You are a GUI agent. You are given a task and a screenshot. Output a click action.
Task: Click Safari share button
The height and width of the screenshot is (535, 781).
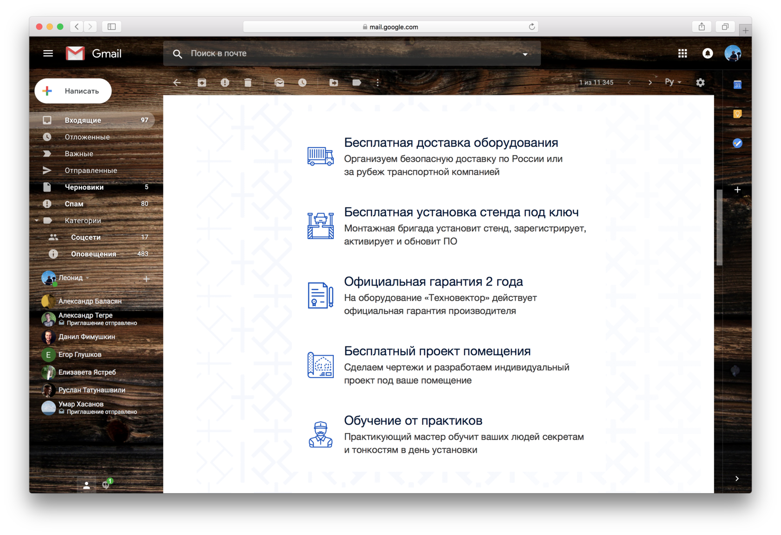click(x=702, y=26)
